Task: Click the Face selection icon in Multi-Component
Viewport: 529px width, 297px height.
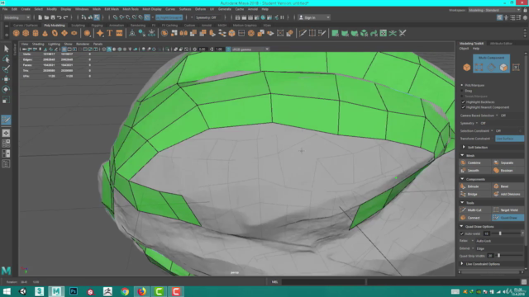Action: (x=503, y=68)
